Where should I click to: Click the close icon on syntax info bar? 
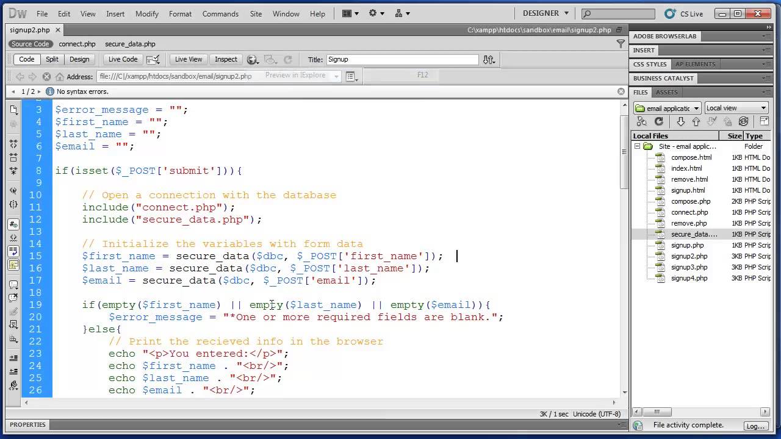tap(621, 91)
